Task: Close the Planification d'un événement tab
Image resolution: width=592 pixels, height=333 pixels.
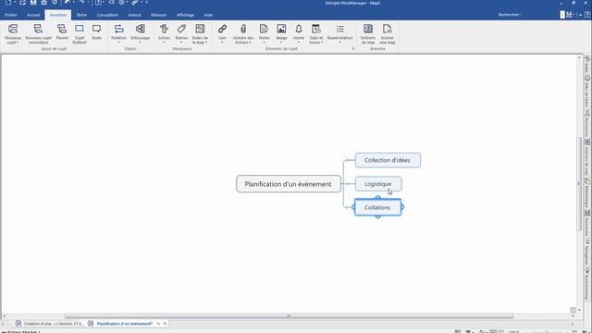Action: 165,324
